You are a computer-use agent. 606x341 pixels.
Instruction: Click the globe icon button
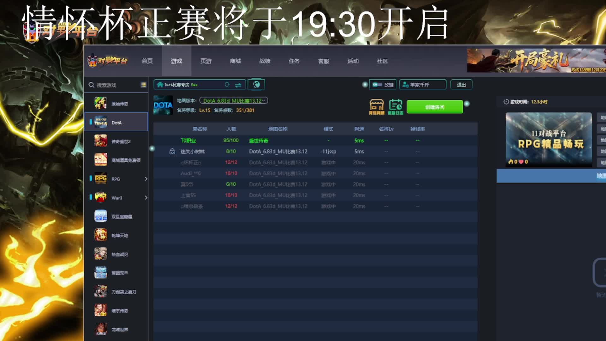pos(256,85)
